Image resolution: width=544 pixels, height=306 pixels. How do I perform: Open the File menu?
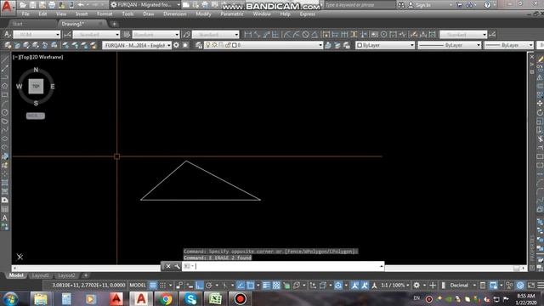(x=25, y=14)
